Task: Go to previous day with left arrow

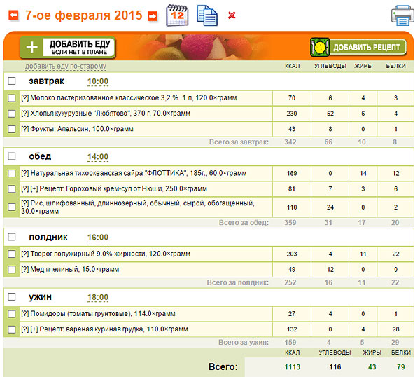Action: pos(13,15)
